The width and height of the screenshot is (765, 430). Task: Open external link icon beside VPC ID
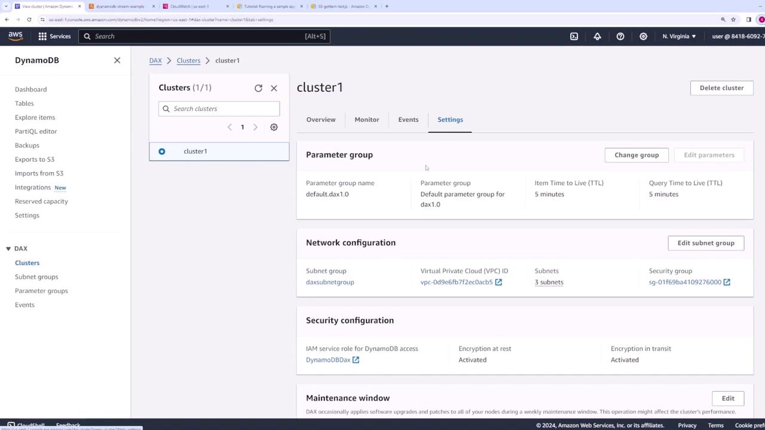pos(498,282)
